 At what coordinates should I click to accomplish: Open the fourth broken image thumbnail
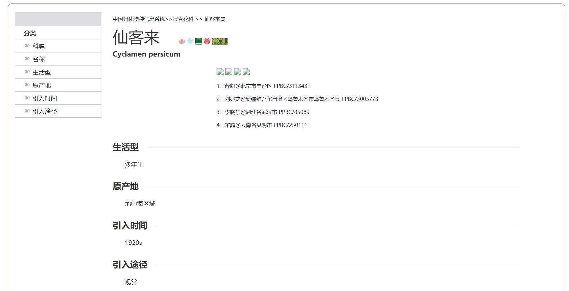[x=246, y=72]
